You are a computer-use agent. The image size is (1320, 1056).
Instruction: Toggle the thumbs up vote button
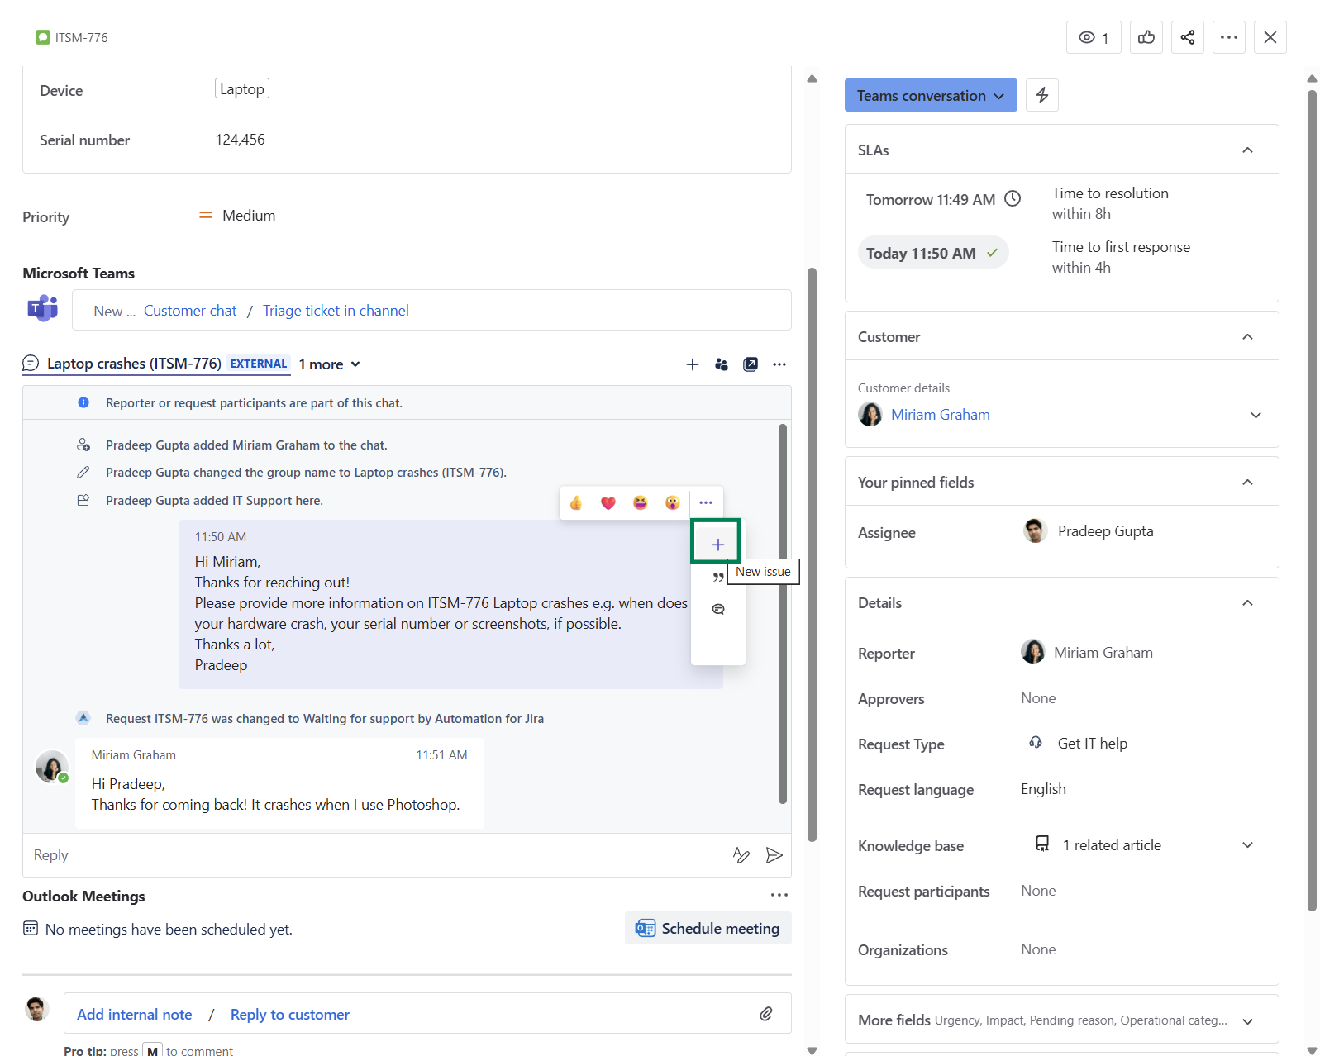click(1146, 37)
